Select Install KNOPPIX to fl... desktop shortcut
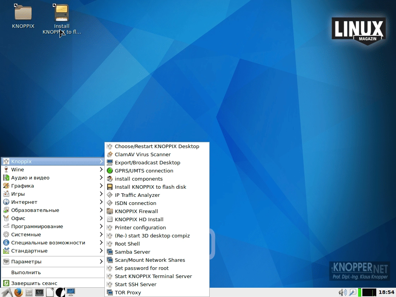Viewport: 396px width, 297px height. pos(61,19)
